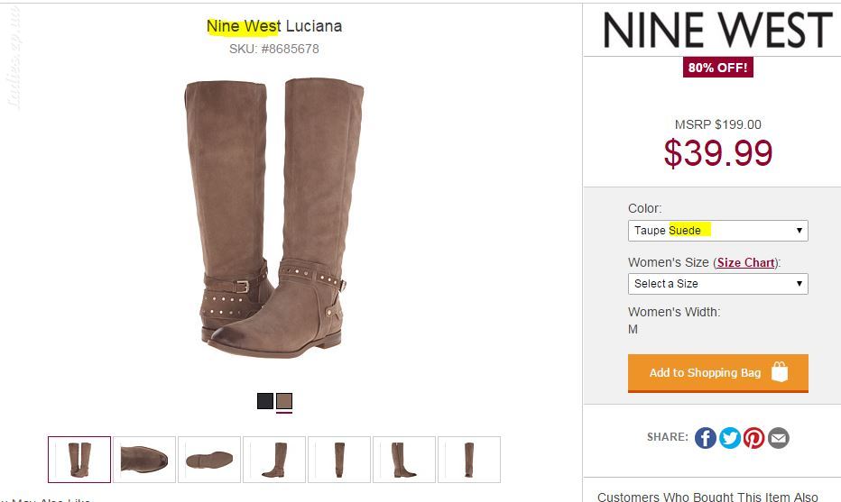
Task: Click the Color dropdown arrow
Action: tap(799, 231)
